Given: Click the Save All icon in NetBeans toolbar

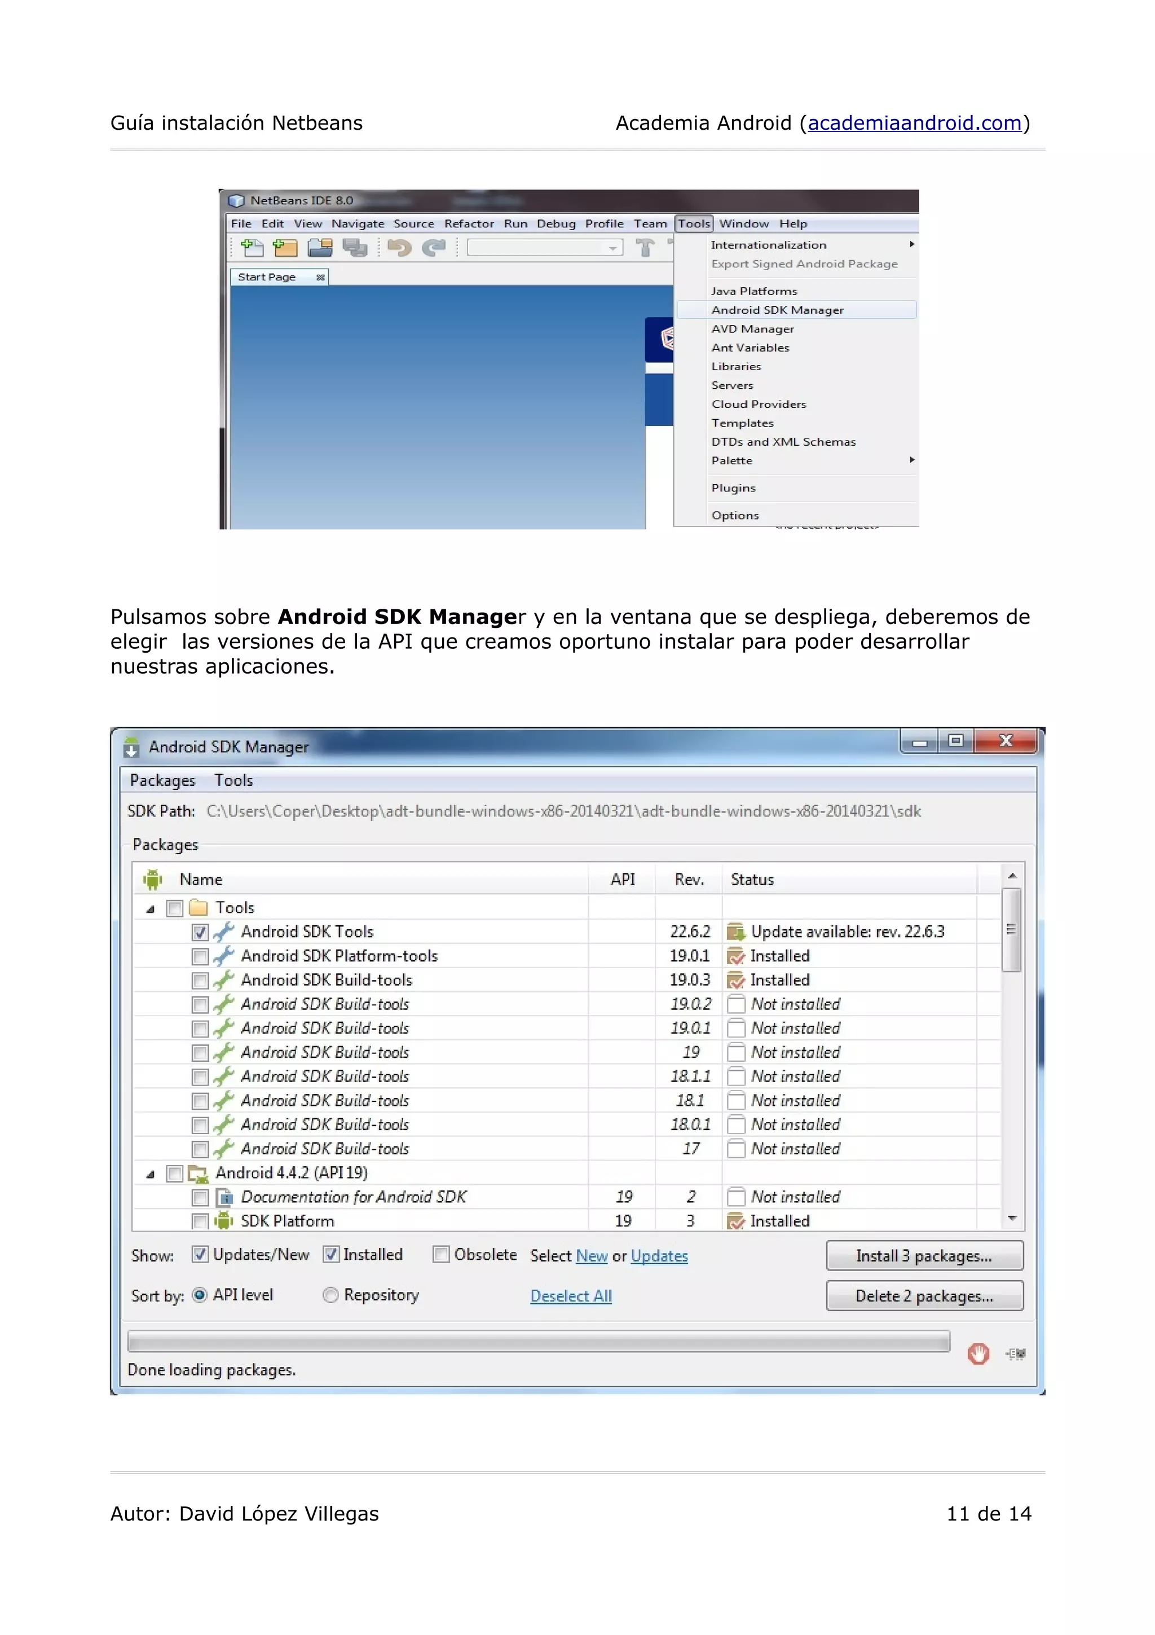Looking at the screenshot, I should (354, 248).
